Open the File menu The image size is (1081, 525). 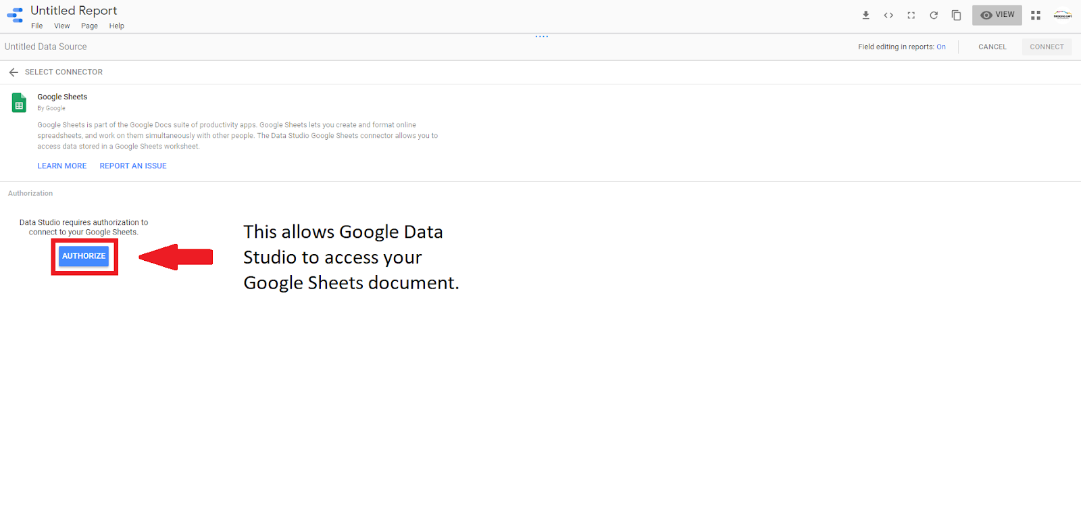(36, 26)
